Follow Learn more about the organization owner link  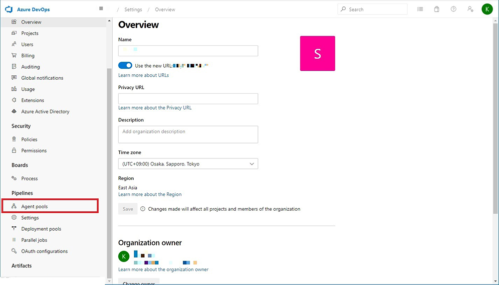[163, 270]
